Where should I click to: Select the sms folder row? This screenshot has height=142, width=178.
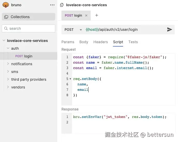click(29, 71)
